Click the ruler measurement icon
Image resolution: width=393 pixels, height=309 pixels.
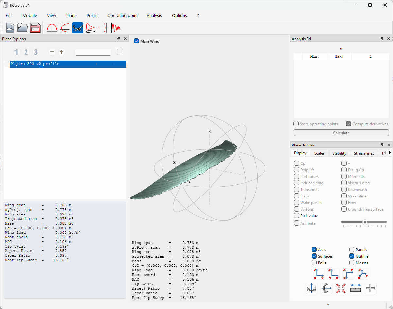pos(356,288)
